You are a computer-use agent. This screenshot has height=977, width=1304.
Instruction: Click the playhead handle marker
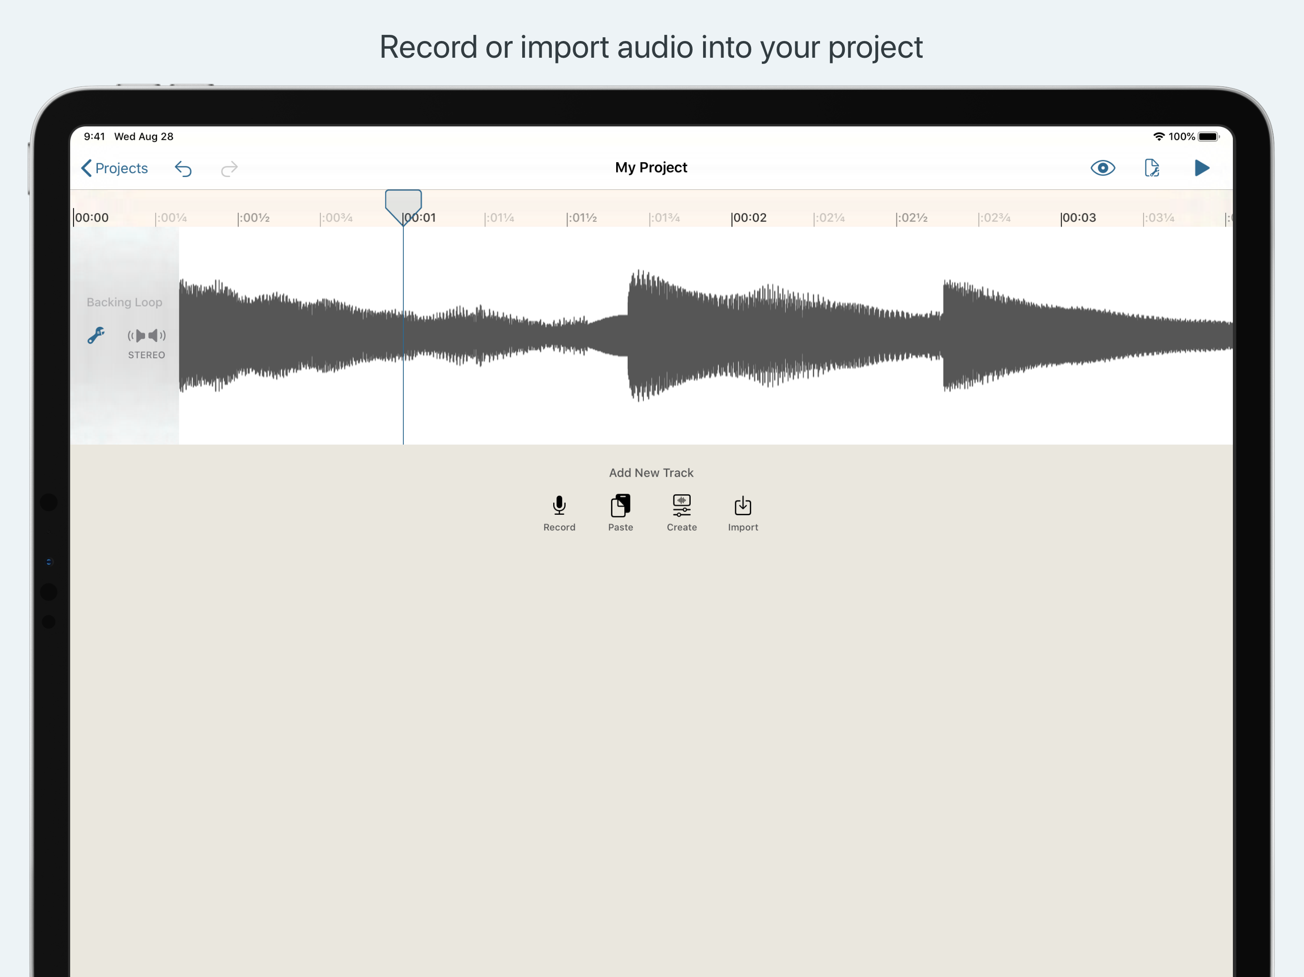click(403, 204)
